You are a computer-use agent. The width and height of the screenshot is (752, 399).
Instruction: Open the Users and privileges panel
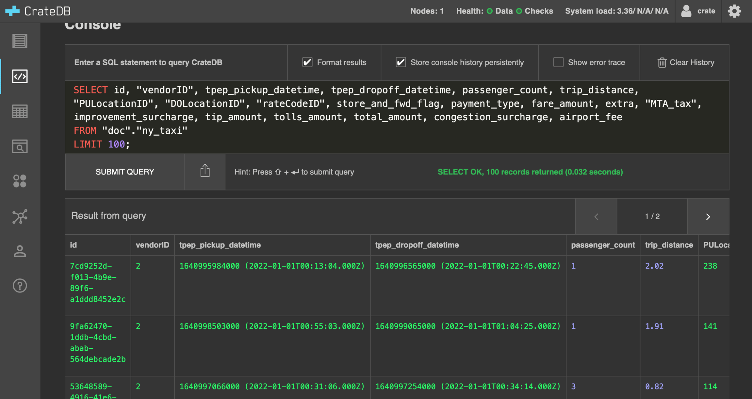click(20, 251)
